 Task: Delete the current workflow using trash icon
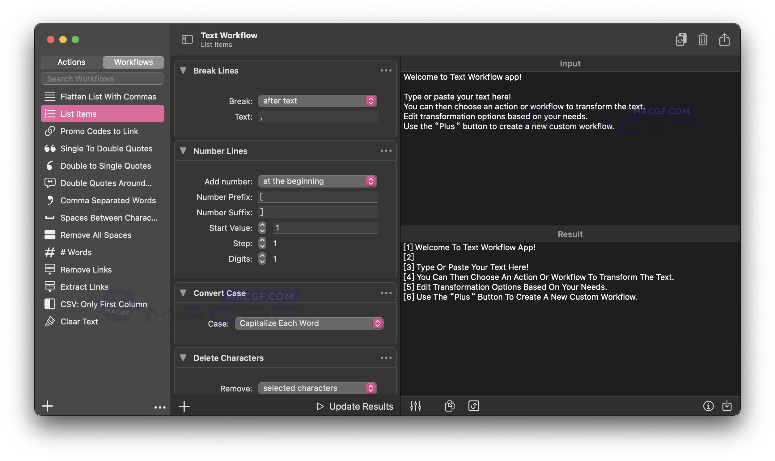(x=703, y=40)
